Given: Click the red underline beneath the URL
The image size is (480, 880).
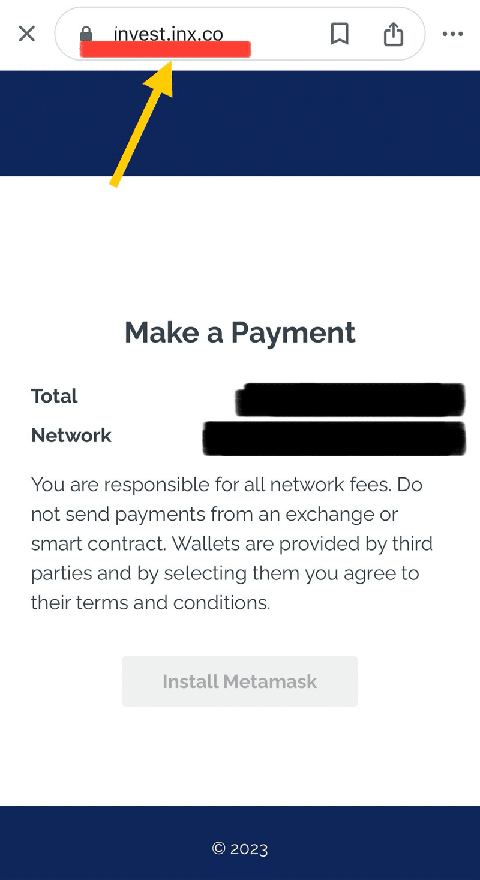Looking at the screenshot, I should [x=165, y=50].
